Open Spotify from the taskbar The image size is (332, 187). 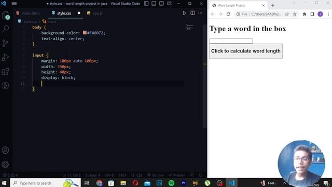tap(171, 183)
